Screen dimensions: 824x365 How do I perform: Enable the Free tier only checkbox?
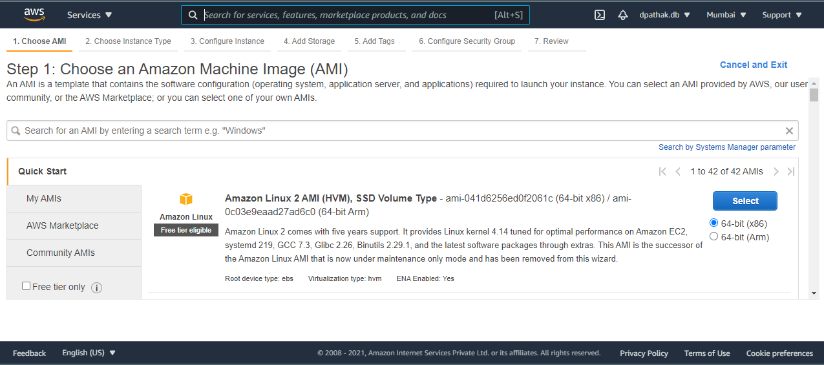pos(26,286)
